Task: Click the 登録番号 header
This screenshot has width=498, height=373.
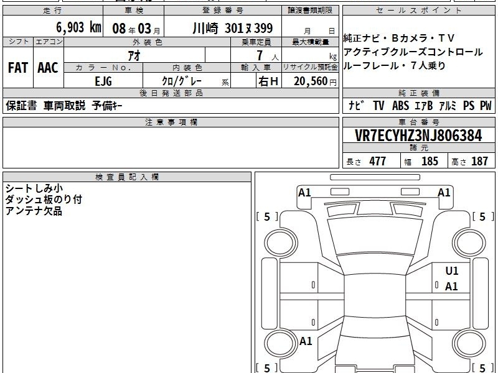Action: tap(223, 11)
